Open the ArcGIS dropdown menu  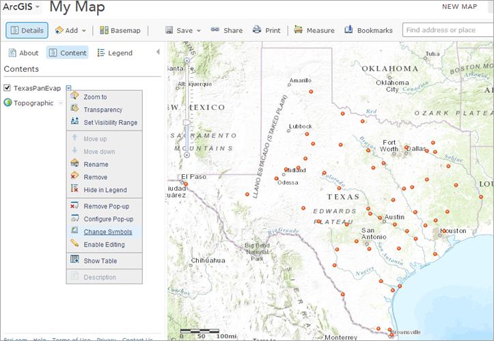(21, 7)
